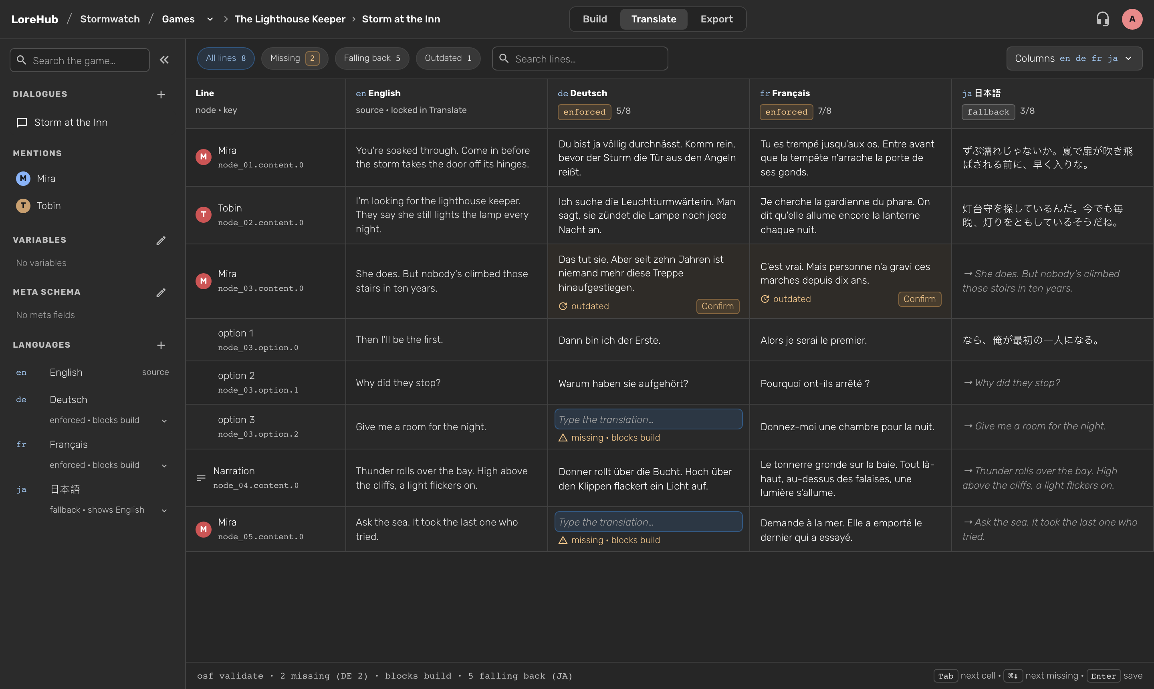Click Tobin's avatar on node_02.content.0 row

click(x=204, y=214)
